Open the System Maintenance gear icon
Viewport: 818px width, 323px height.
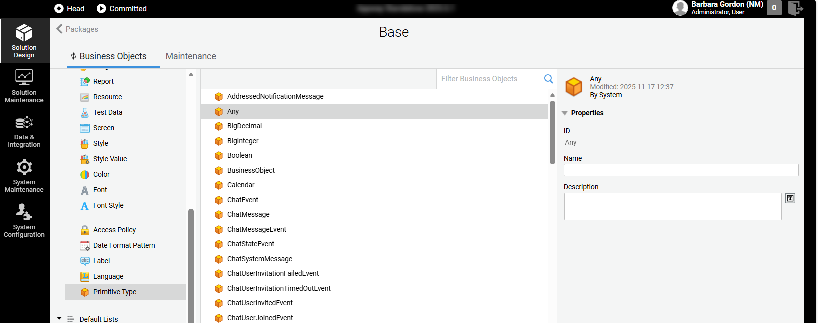point(24,167)
